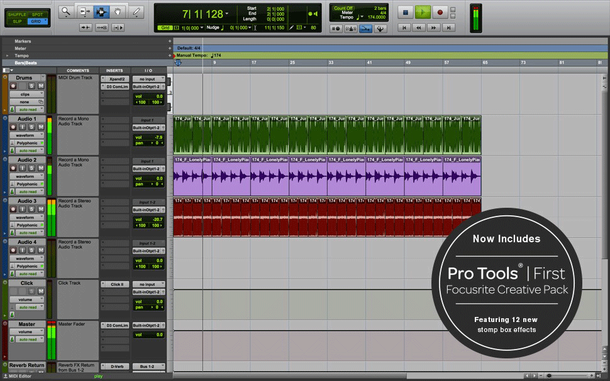Open Drums track view selector 'clips'
The image size is (610, 381).
click(26, 94)
